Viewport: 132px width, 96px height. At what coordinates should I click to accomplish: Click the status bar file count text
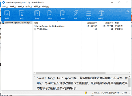[109, 93]
